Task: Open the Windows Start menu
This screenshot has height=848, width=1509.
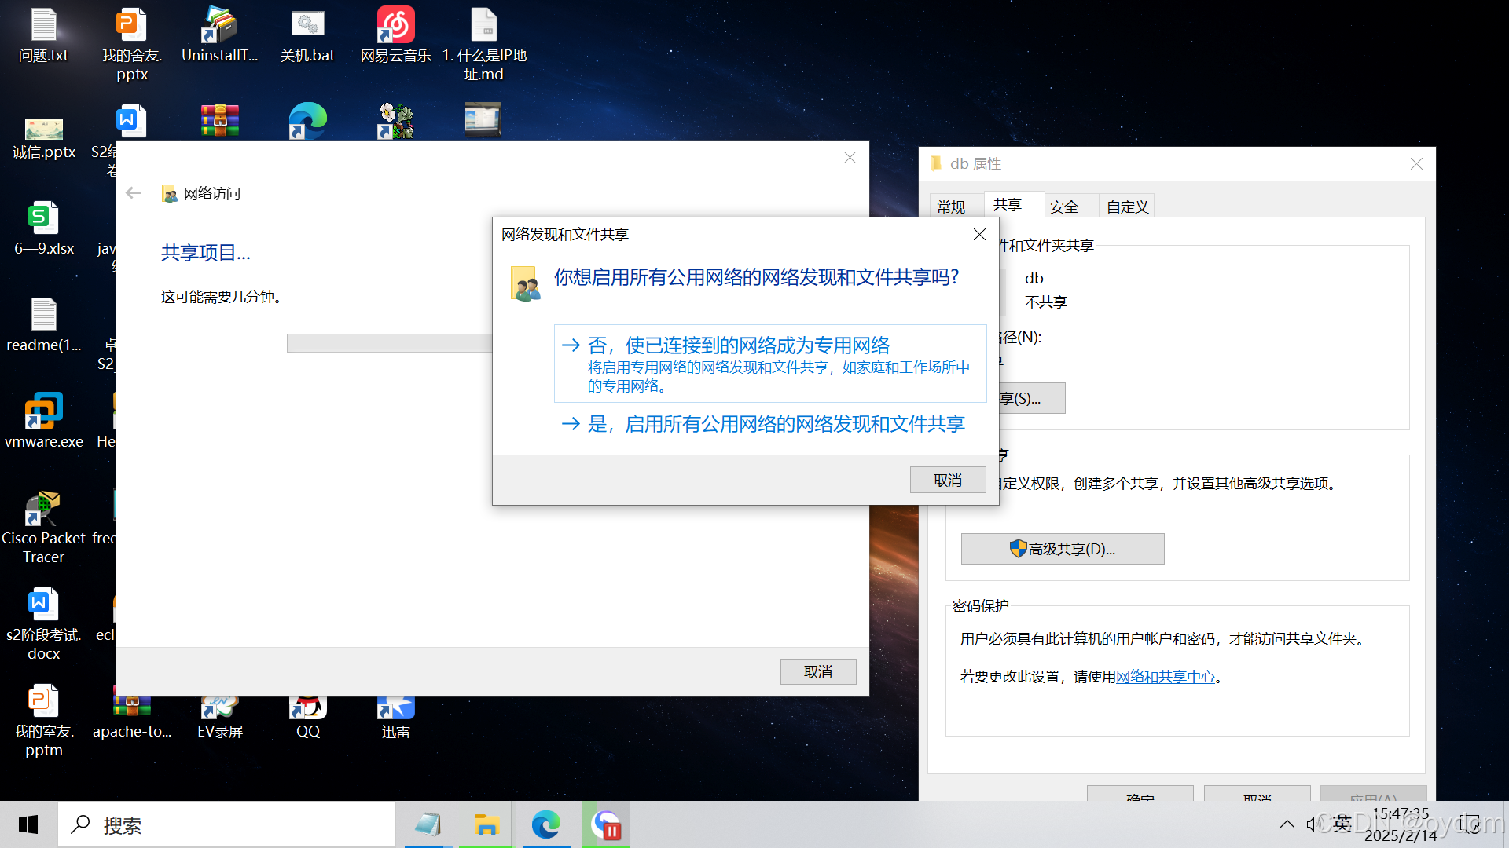Action: coord(28,824)
